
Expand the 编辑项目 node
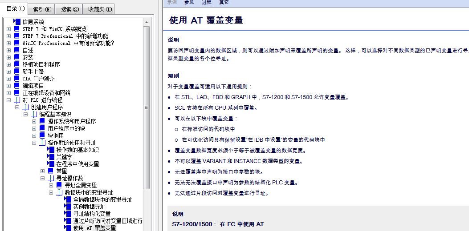8,86
